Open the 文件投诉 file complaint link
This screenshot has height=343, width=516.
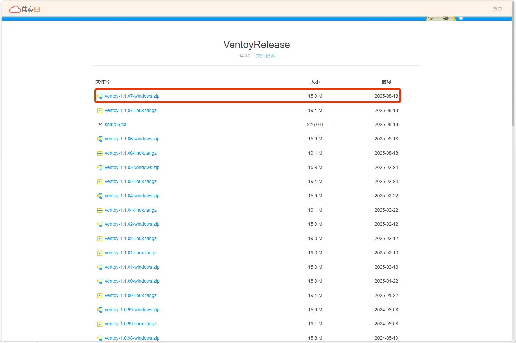pos(265,56)
